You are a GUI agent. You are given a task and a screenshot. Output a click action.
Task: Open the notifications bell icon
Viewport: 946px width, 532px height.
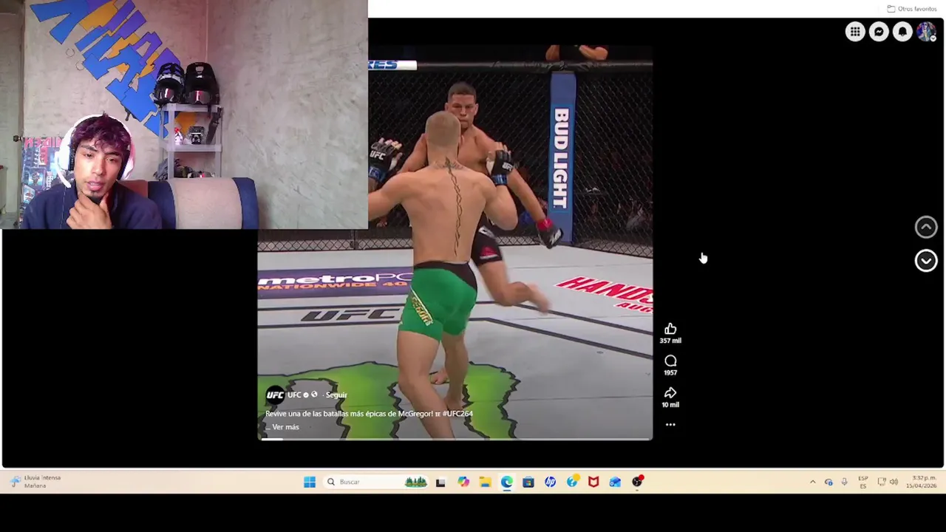pyautogui.click(x=902, y=32)
